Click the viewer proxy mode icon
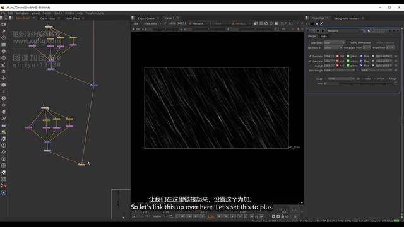The image size is (404, 227). point(266,23)
